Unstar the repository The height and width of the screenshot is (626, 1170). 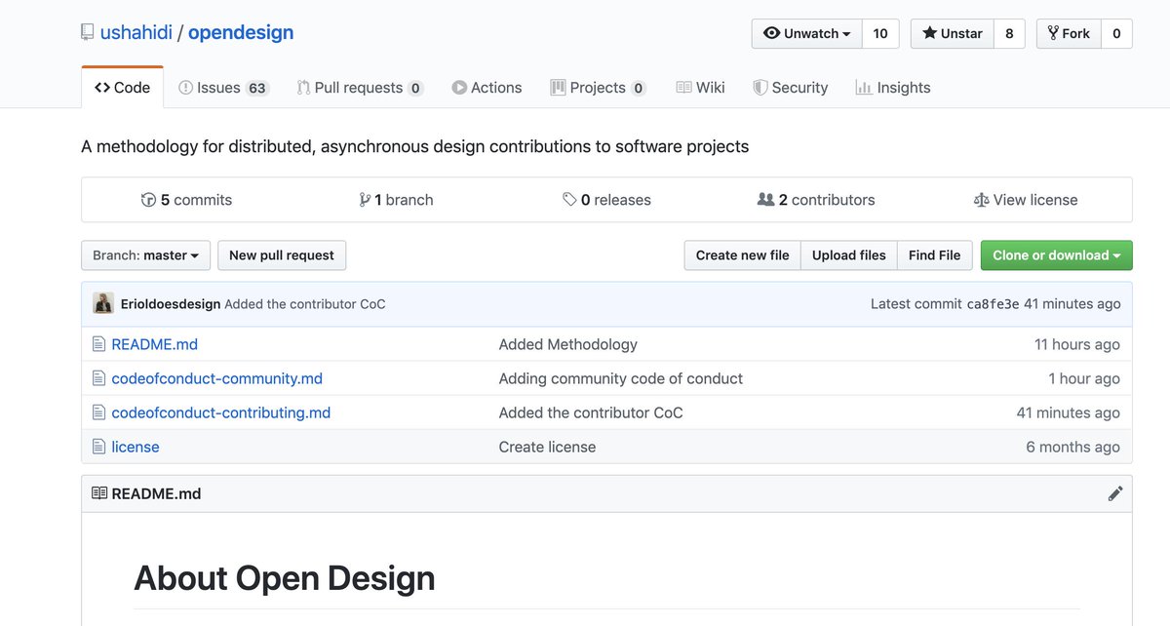(953, 33)
